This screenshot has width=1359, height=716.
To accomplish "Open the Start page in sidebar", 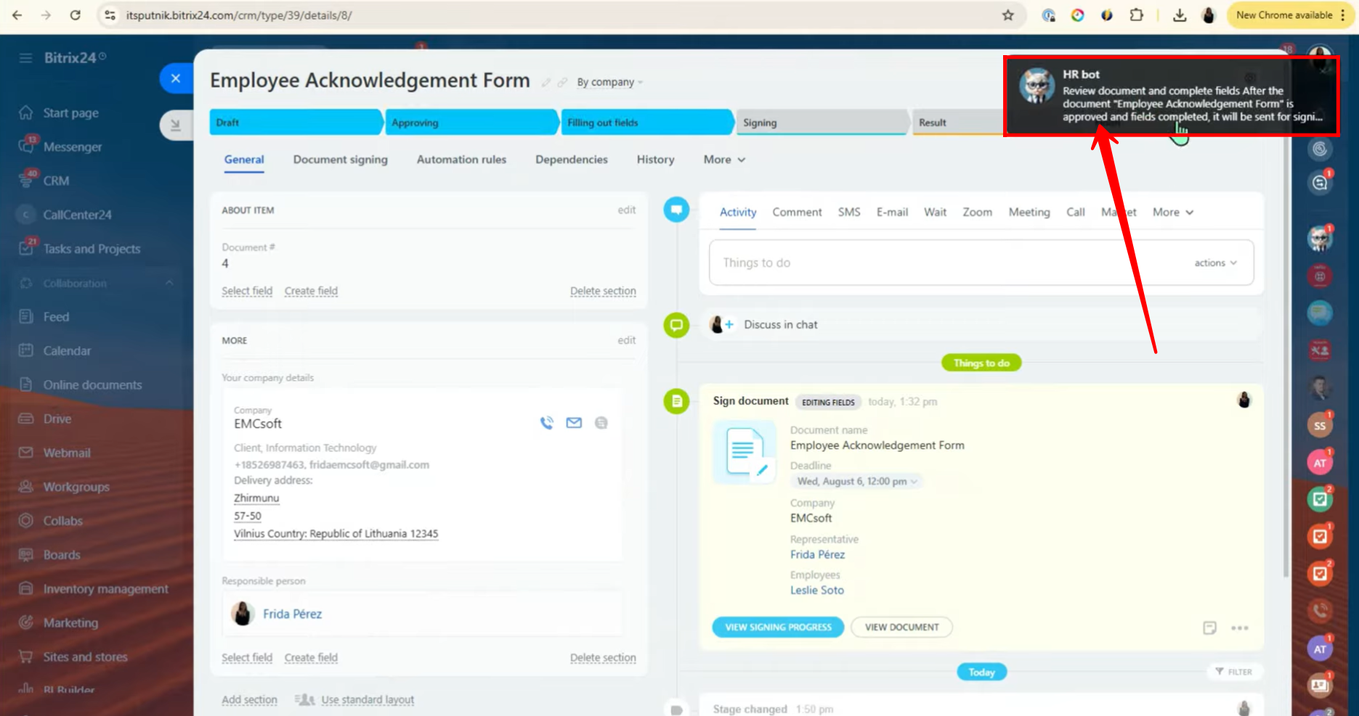I will pyautogui.click(x=70, y=112).
